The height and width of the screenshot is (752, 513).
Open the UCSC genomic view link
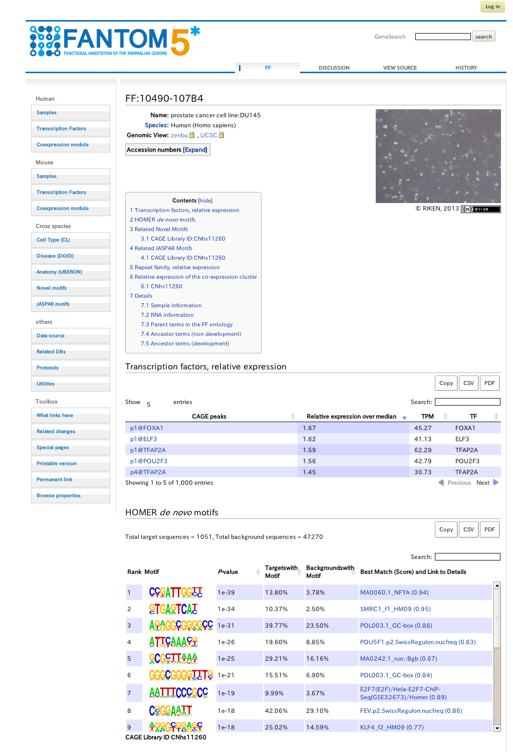[209, 135]
